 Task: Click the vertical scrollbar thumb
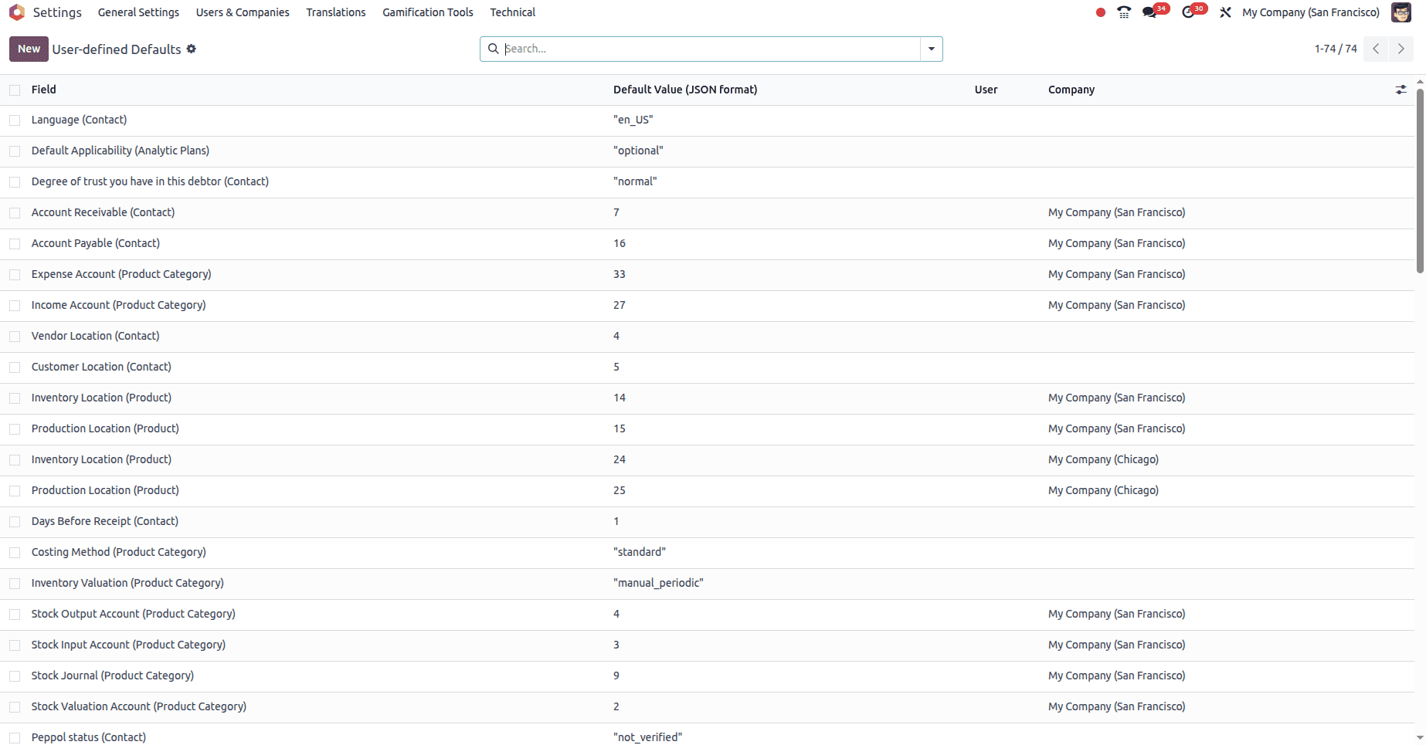1420,181
